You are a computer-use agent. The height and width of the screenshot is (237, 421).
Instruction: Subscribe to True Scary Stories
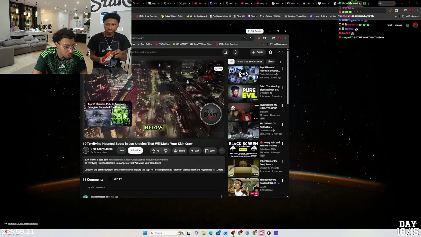tap(135, 150)
